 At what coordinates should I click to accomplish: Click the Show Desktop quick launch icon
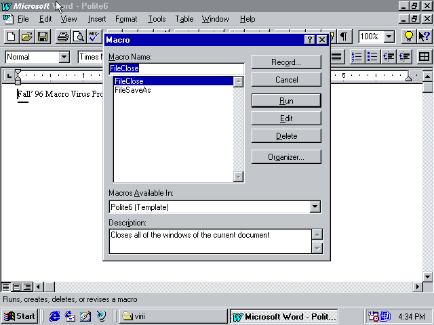[x=85, y=316]
